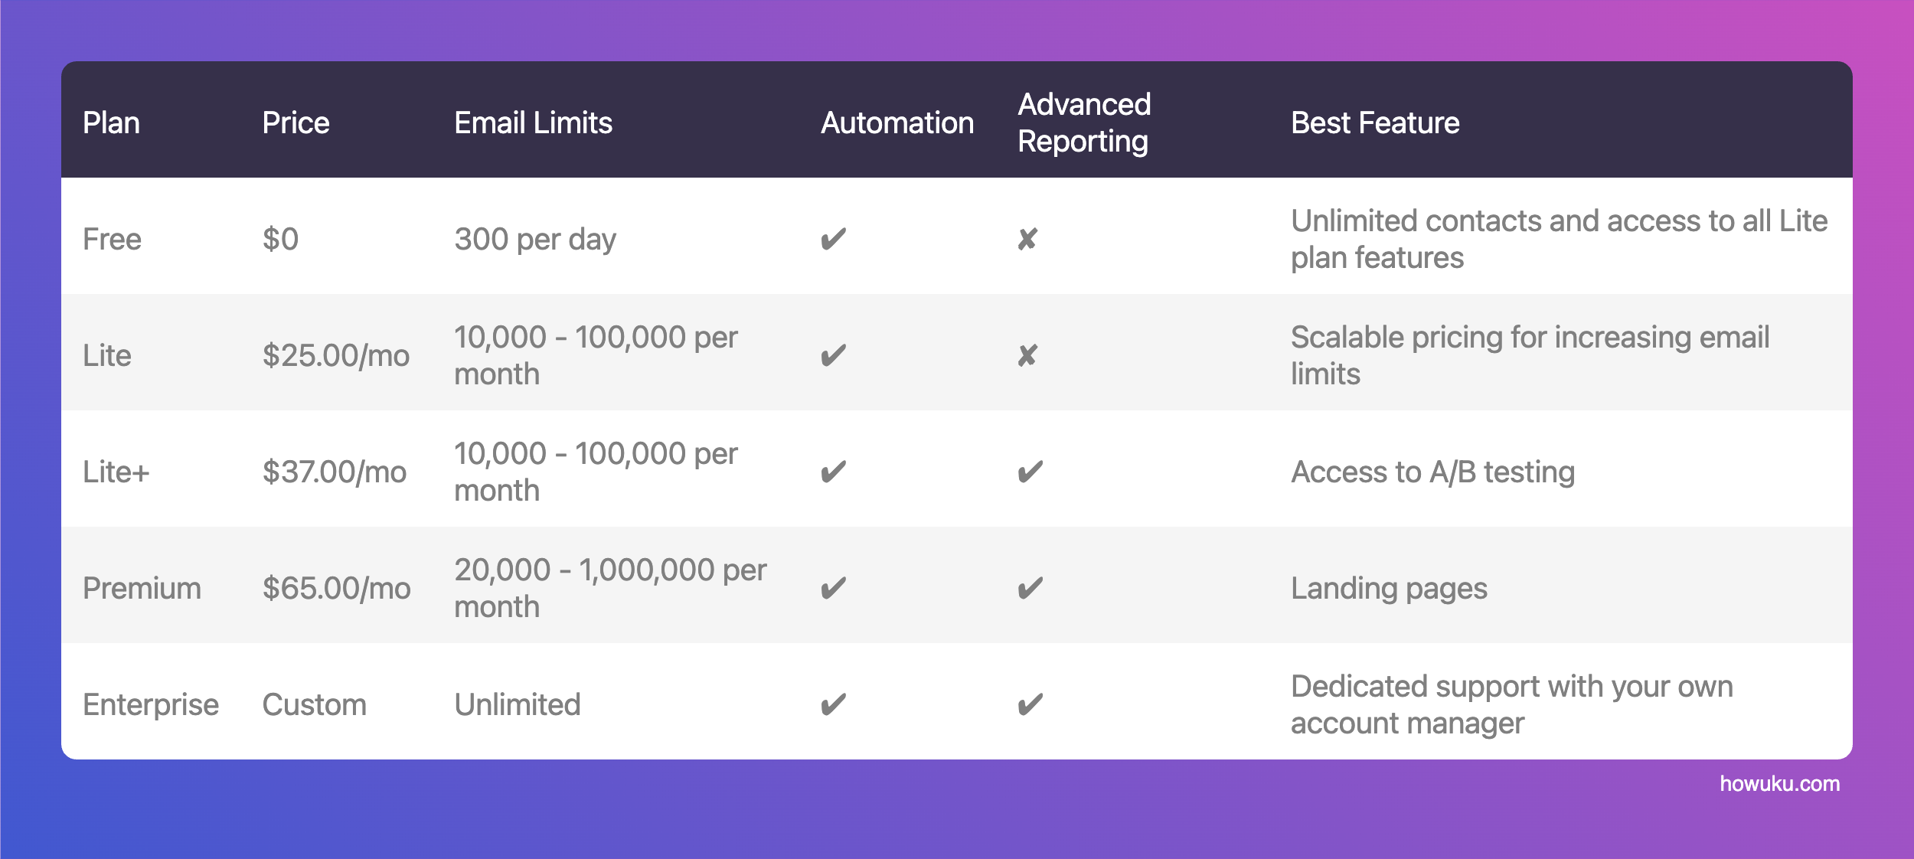Click the Lite+ Advanced Reporting checkmark
The width and height of the screenshot is (1914, 859).
[x=1030, y=472]
